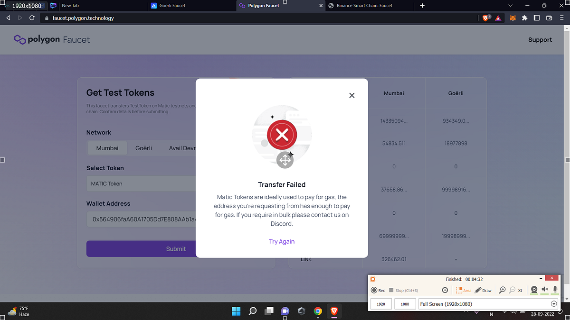Open the browser extensions puzzle icon
Image resolution: width=570 pixels, height=320 pixels.
click(x=524, y=18)
